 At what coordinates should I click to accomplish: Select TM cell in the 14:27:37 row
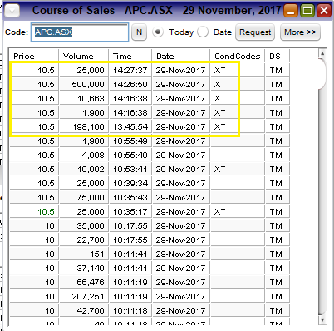[278, 71]
